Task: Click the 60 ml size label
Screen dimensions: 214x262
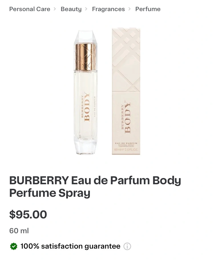Action: click(19, 231)
